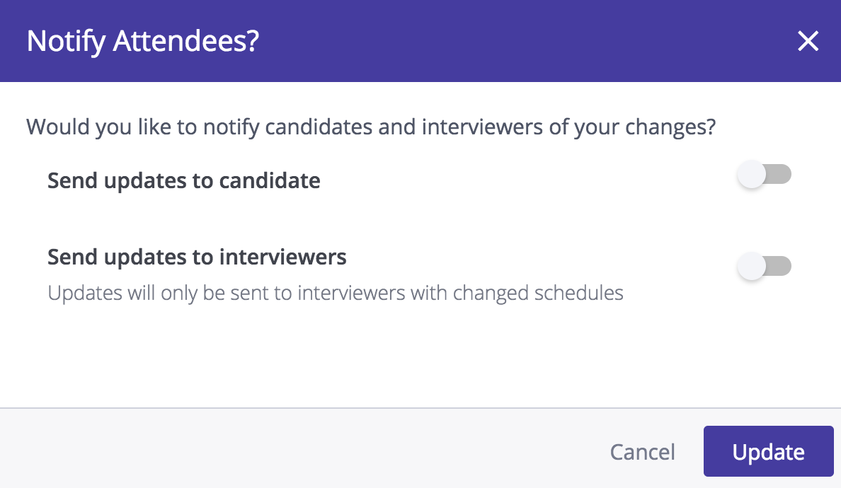The image size is (841, 488).
Task: Click the Notify Attendees? title text
Action: pos(143,41)
